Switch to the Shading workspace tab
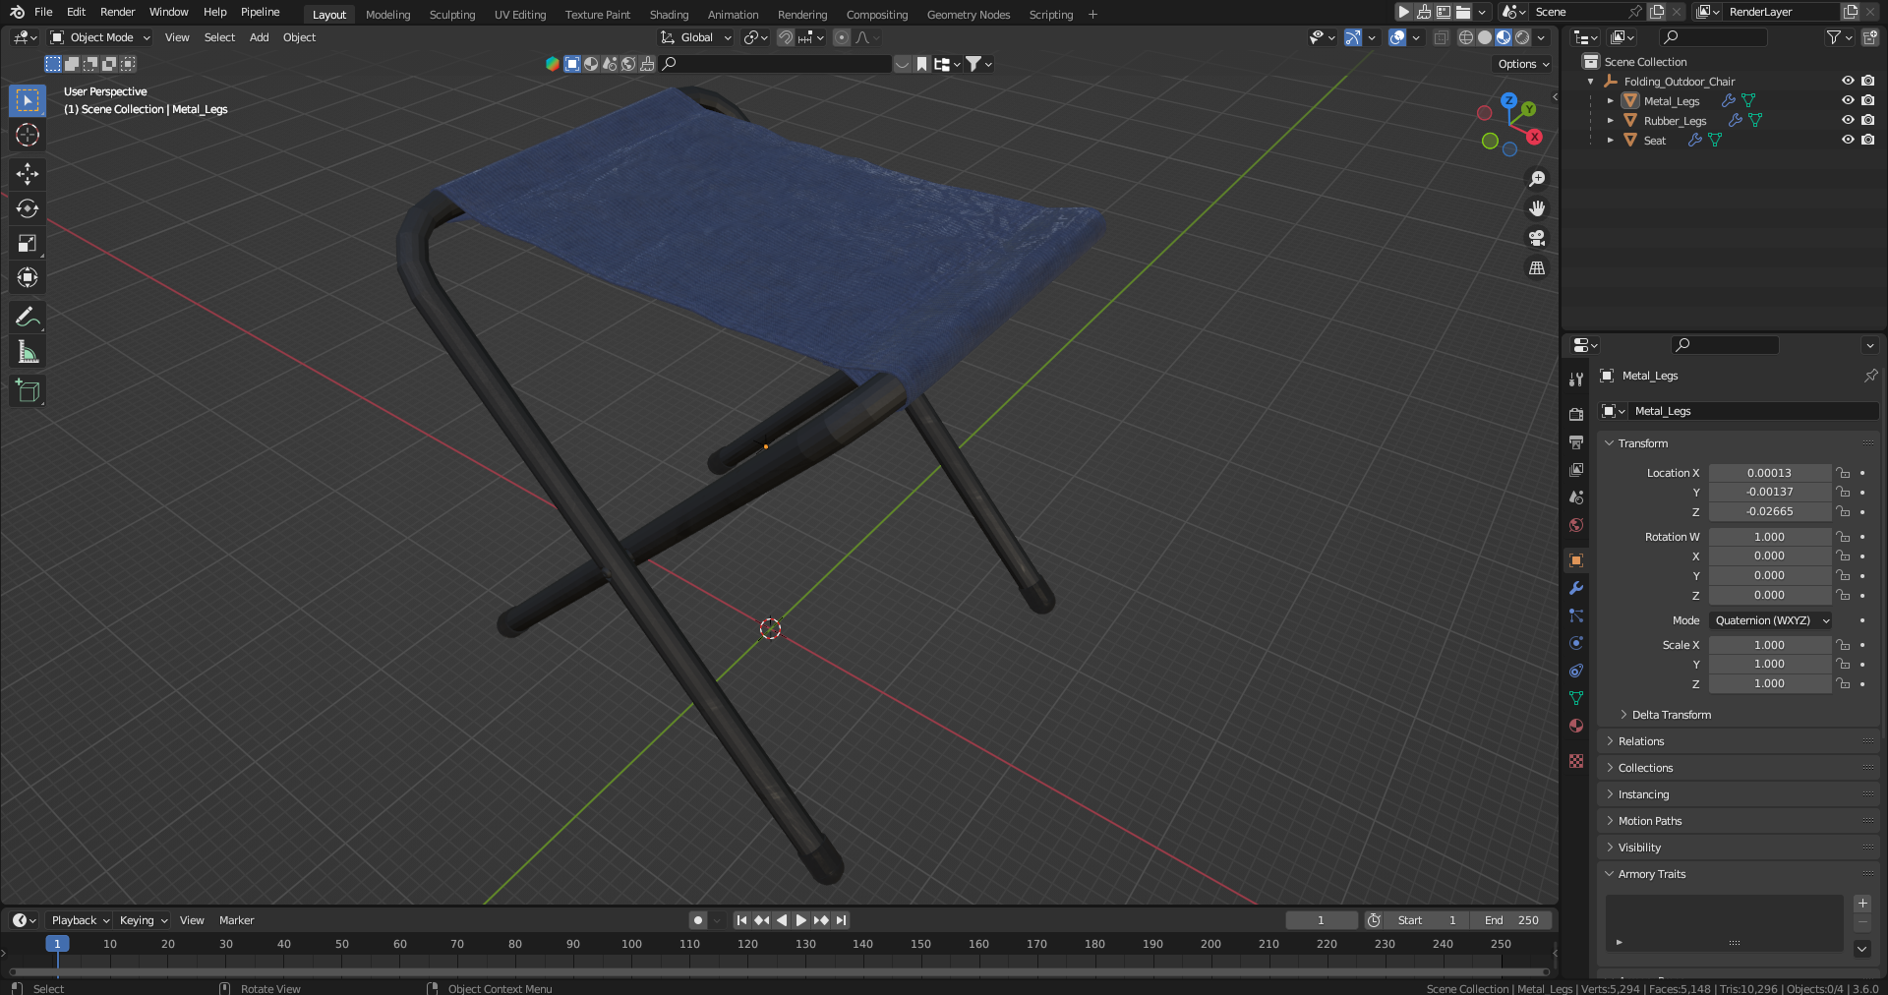The width and height of the screenshot is (1888, 995). [x=669, y=15]
